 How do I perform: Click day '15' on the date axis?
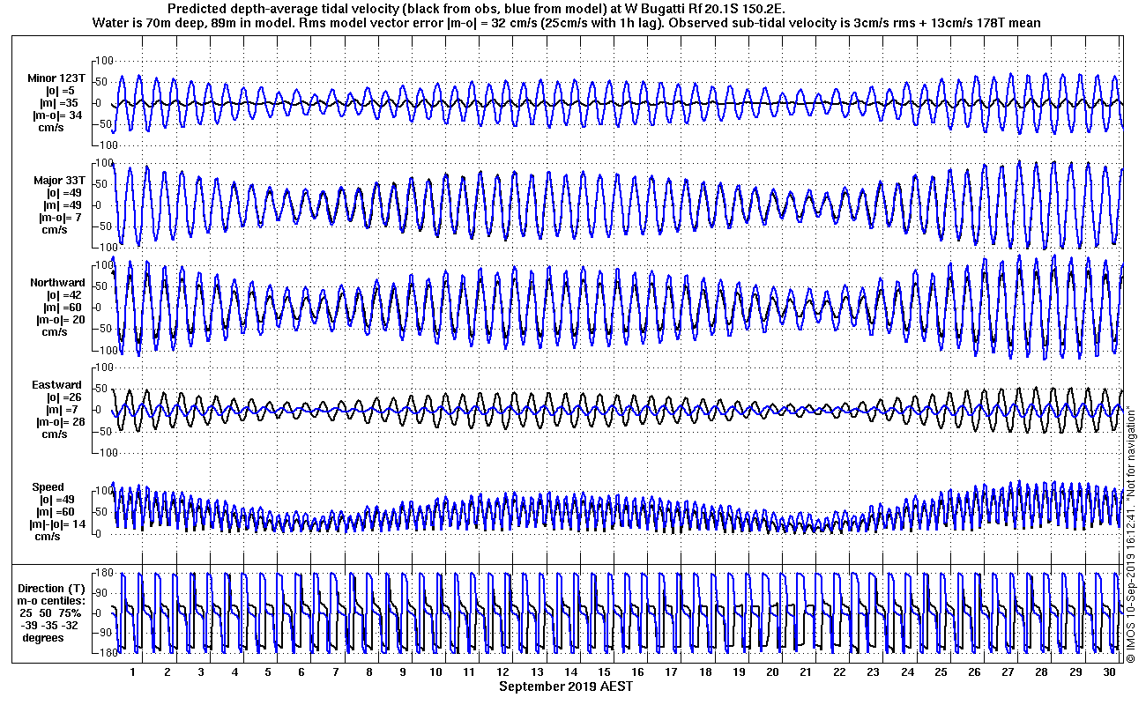tap(604, 672)
